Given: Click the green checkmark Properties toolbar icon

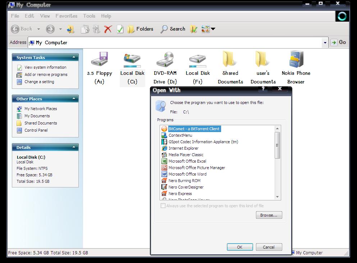Looking at the screenshot, I should pyautogui.click(x=120, y=29).
